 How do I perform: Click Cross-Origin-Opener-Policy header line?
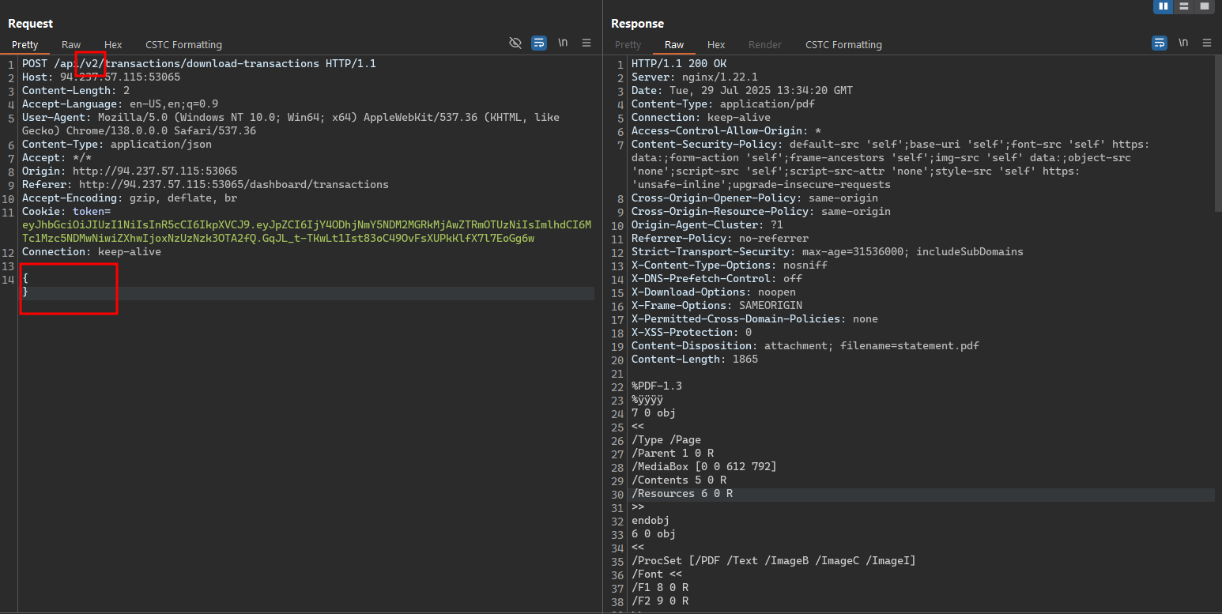point(755,198)
